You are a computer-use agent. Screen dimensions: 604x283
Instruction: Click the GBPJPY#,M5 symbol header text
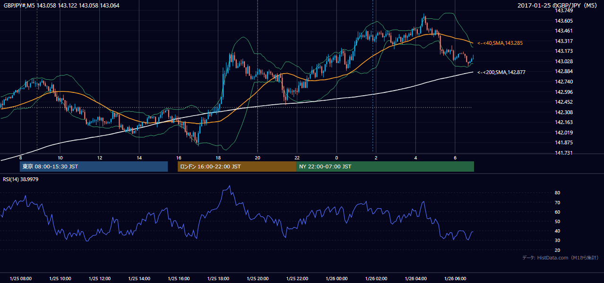click(x=61, y=5)
